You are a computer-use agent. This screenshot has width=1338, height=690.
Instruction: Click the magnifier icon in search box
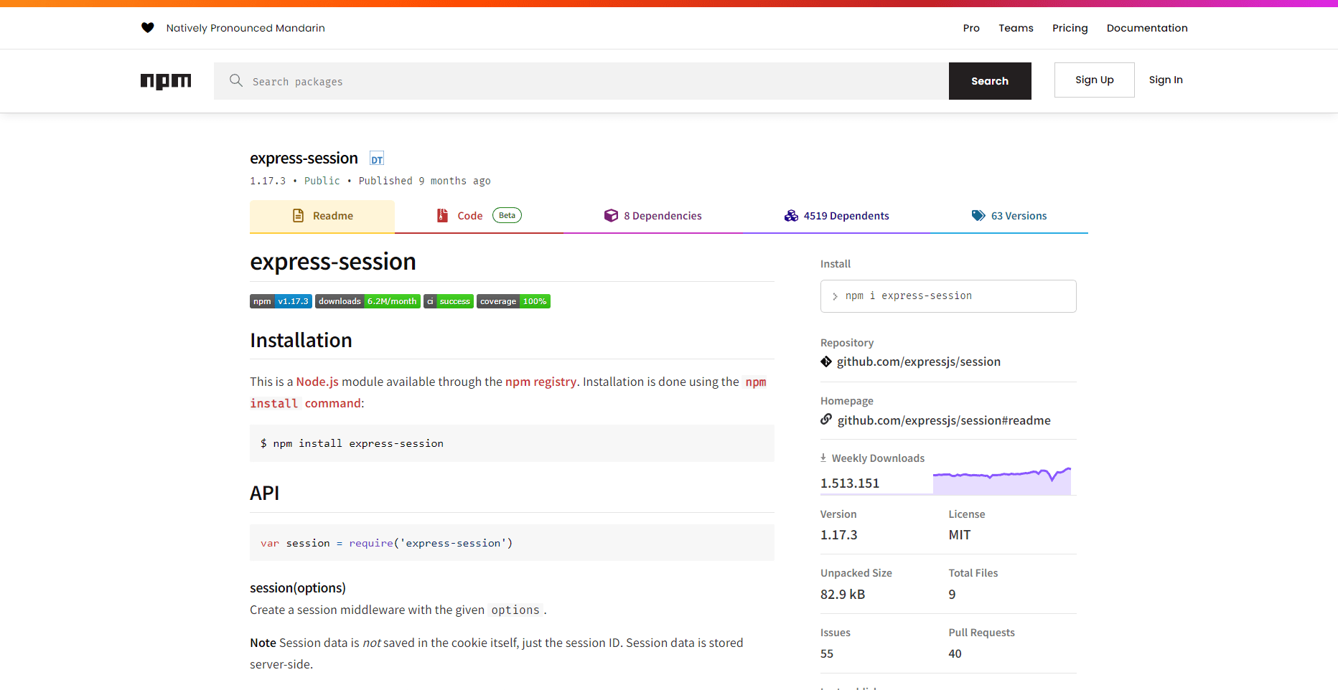235,80
